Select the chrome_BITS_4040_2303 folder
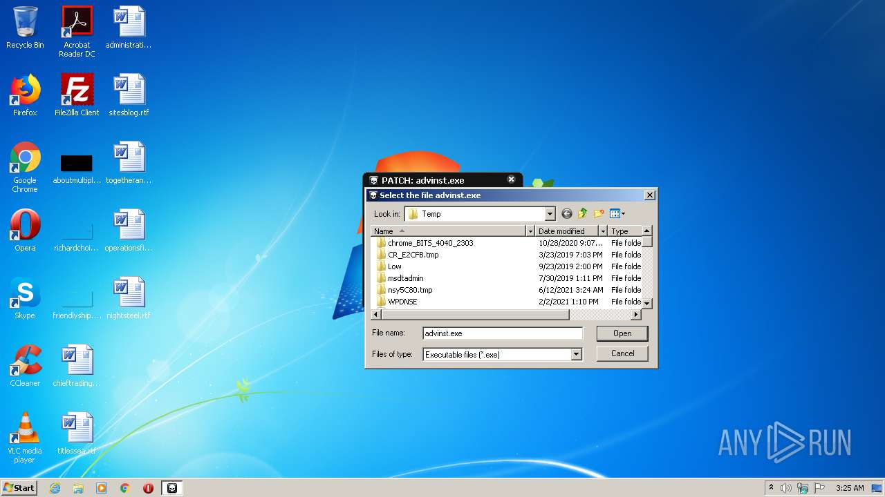Screen dimensions: 885x497 tap(425, 243)
